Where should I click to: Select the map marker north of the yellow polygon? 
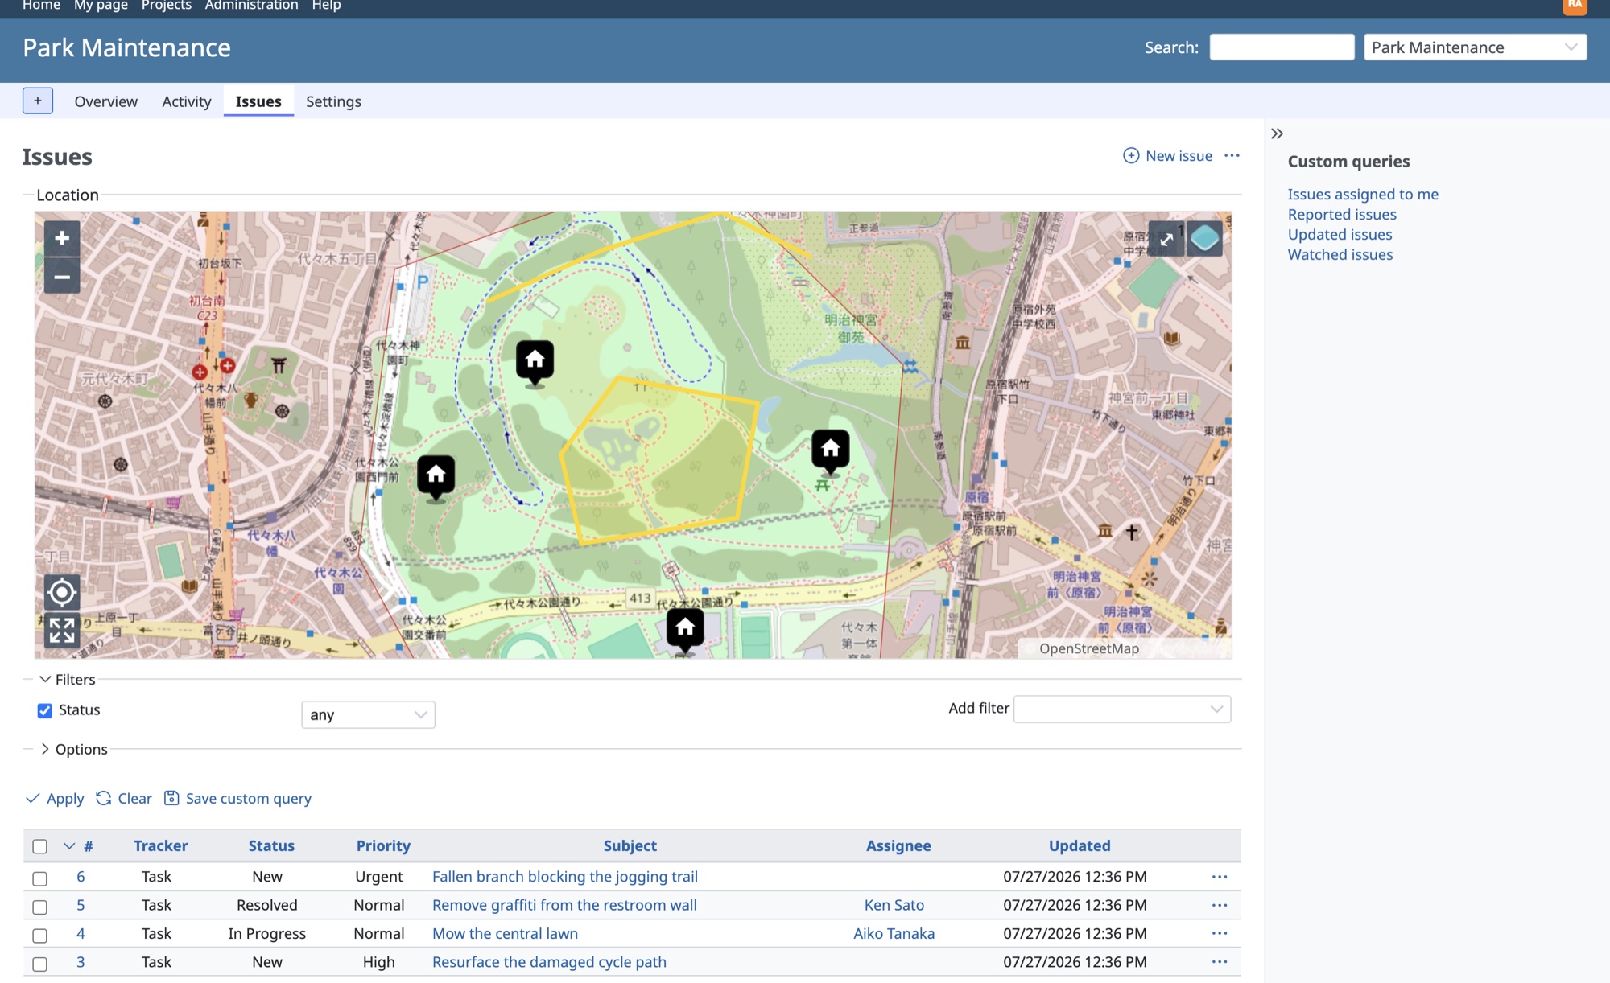535,362
